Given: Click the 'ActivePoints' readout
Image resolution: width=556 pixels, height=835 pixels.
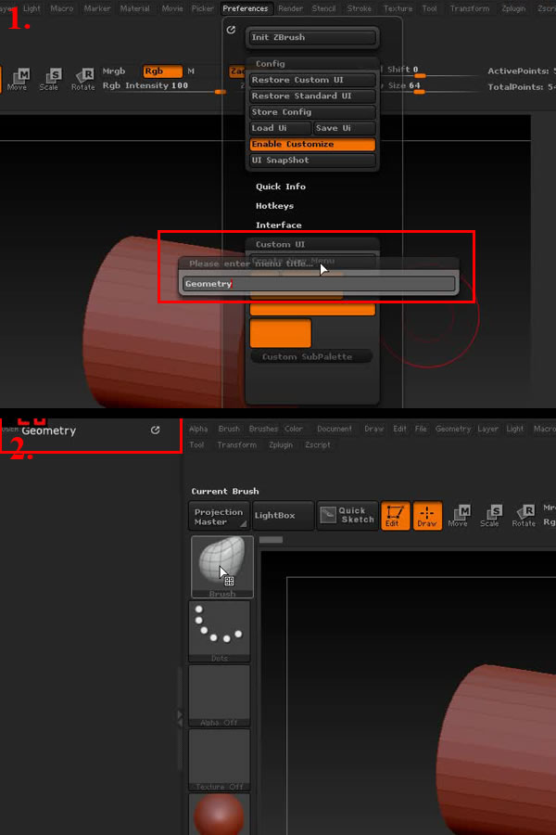Looking at the screenshot, I should pyautogui.click(x=521, y=71).
